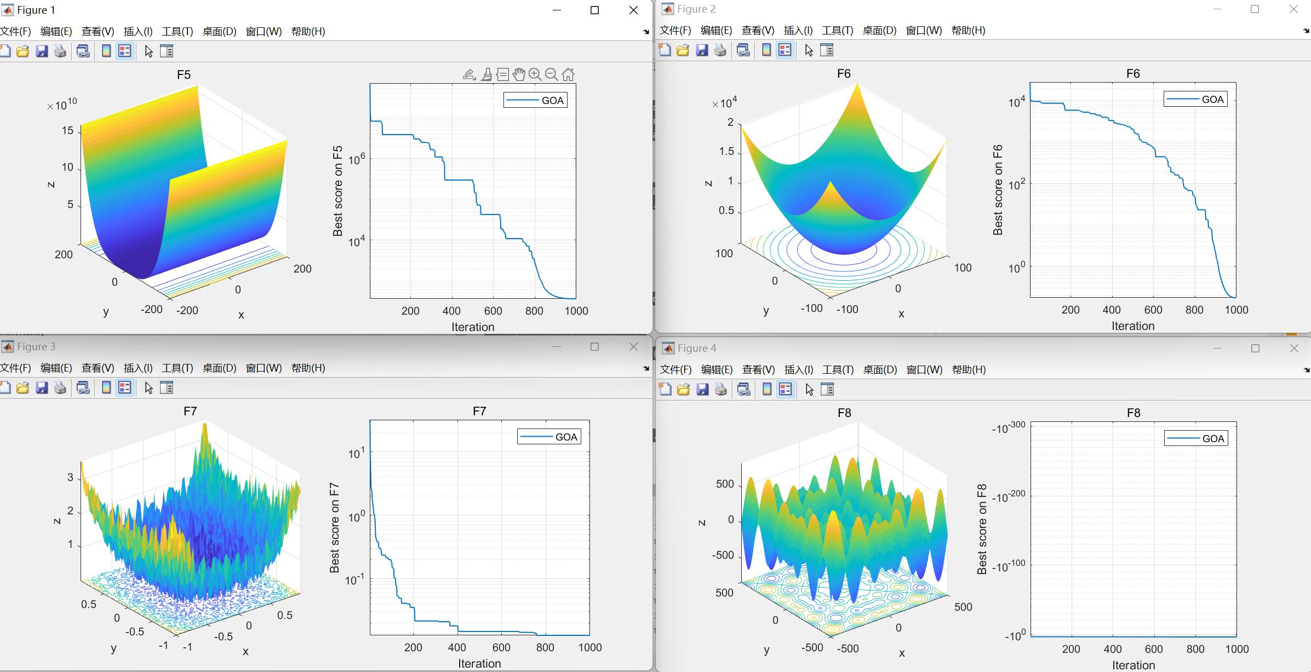The image size is (1311, 672).
Task: Toggle the highlighted Insert Legend button in Figure 1
Action: click(x=124, y=51)
